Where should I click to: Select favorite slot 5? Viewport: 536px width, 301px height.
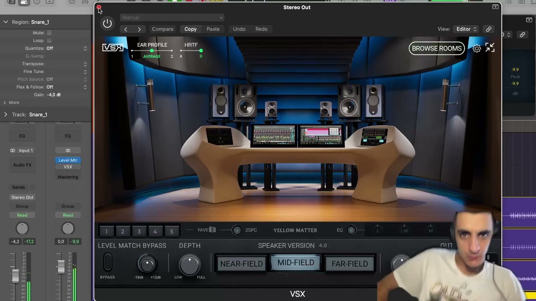171,231
